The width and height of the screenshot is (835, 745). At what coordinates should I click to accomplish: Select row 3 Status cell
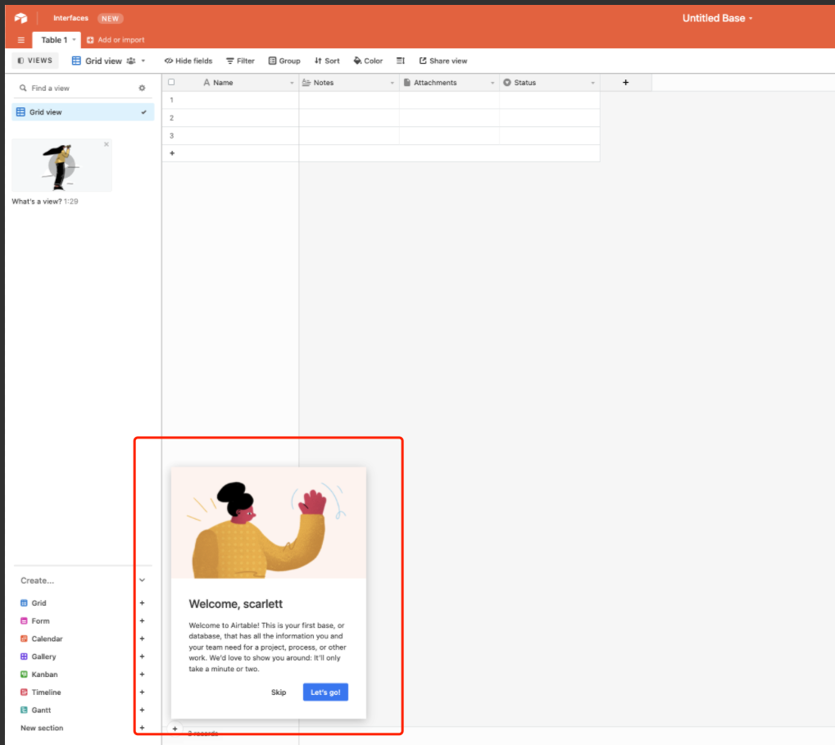tap(549, 135)
